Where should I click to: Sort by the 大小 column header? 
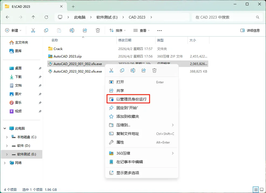[192, 40]
